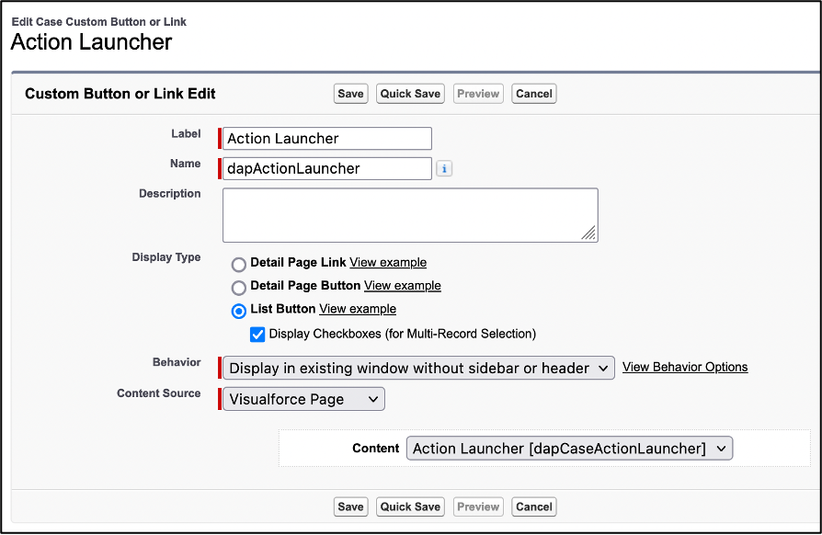Click the bottom Cancel button

pos(533,507)
